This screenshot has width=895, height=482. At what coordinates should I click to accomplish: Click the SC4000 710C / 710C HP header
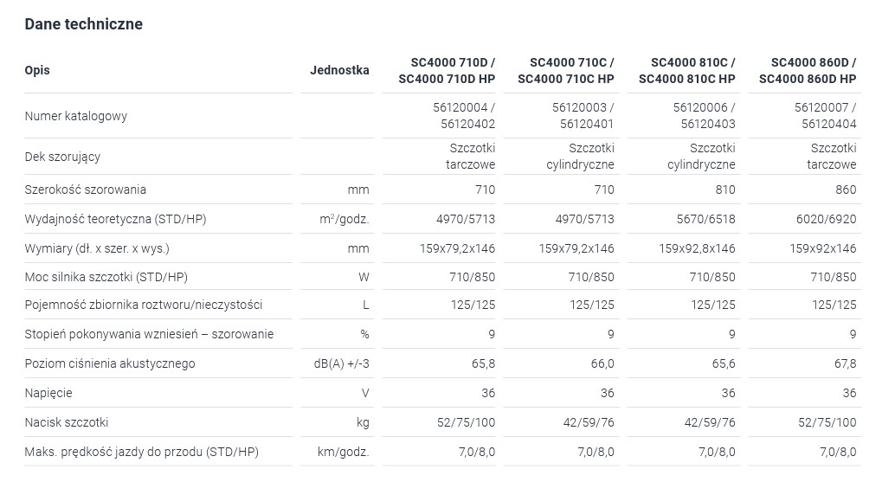tap(566, 70)
